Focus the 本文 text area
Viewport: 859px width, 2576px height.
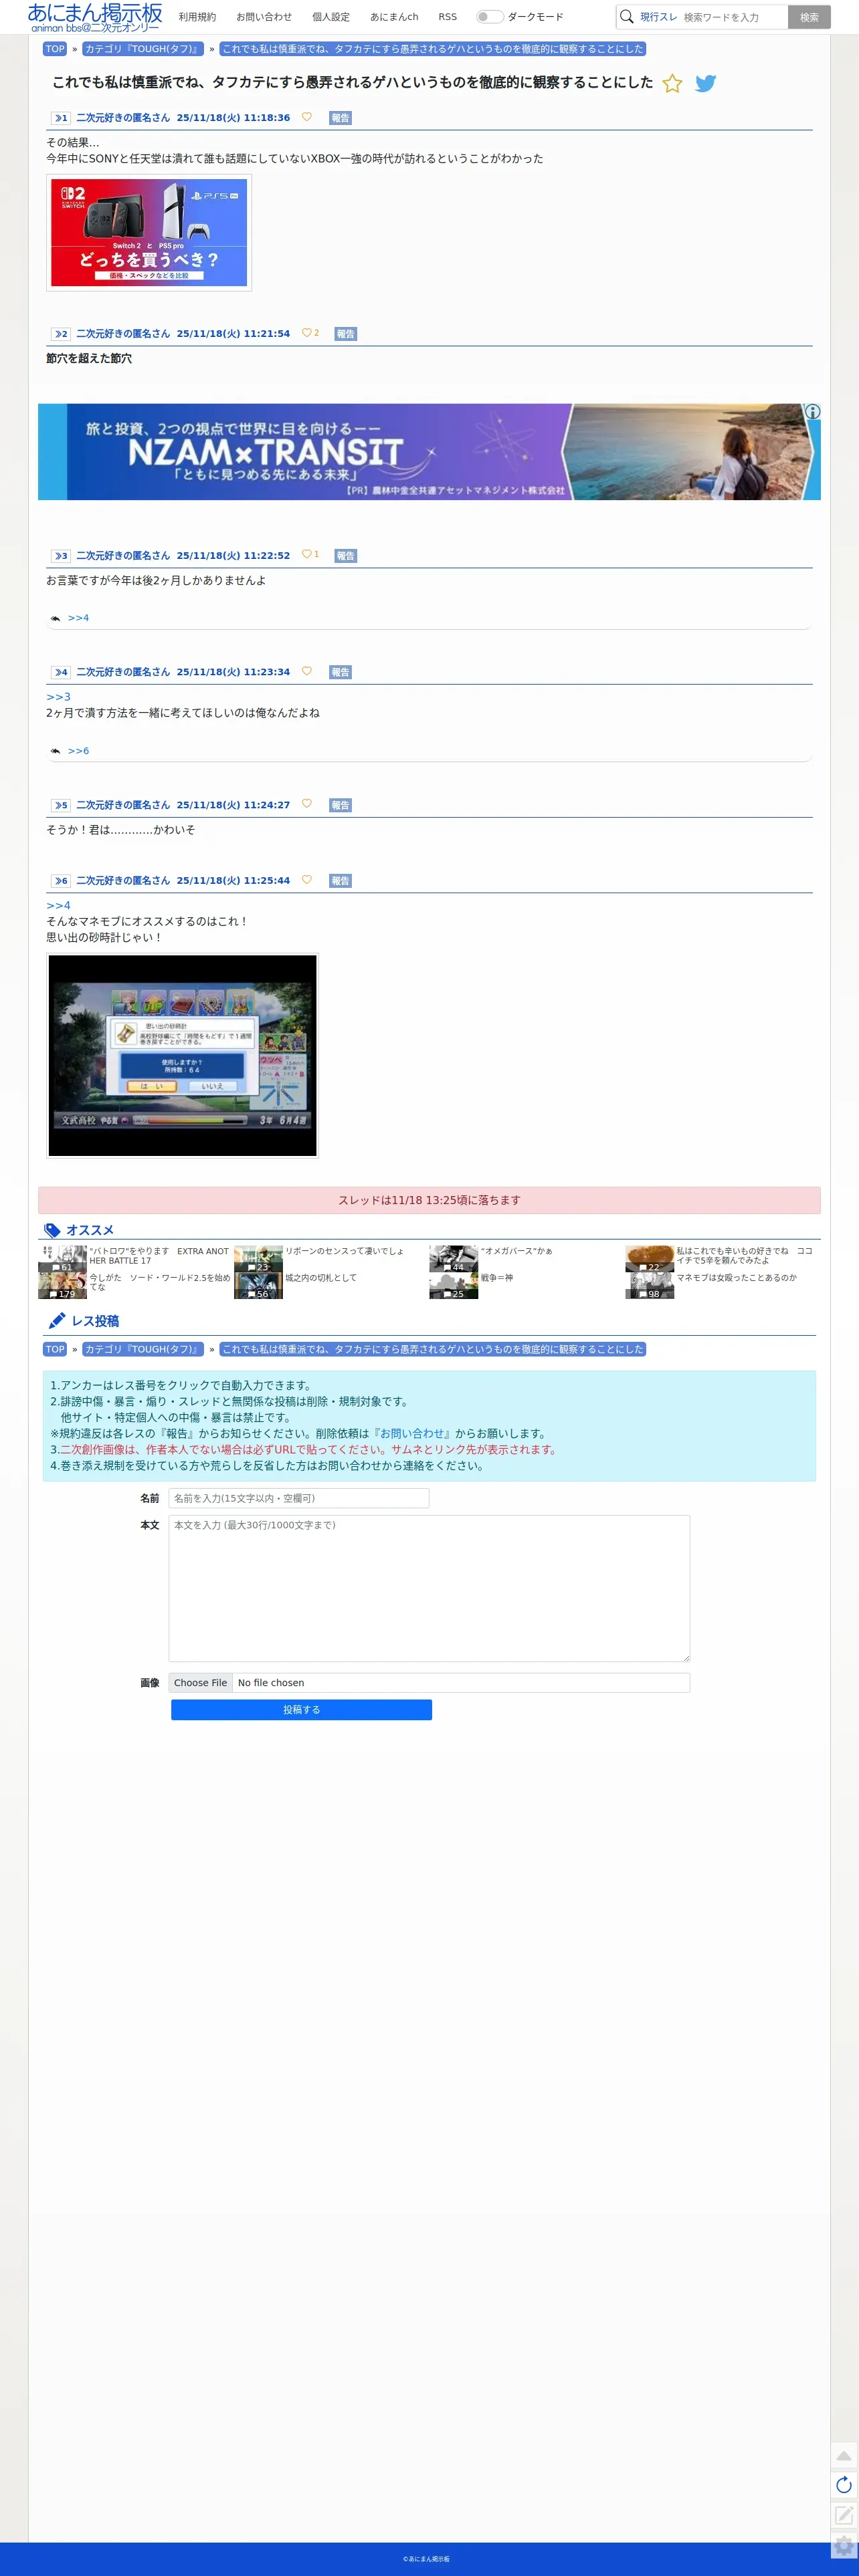point(429,1588)
